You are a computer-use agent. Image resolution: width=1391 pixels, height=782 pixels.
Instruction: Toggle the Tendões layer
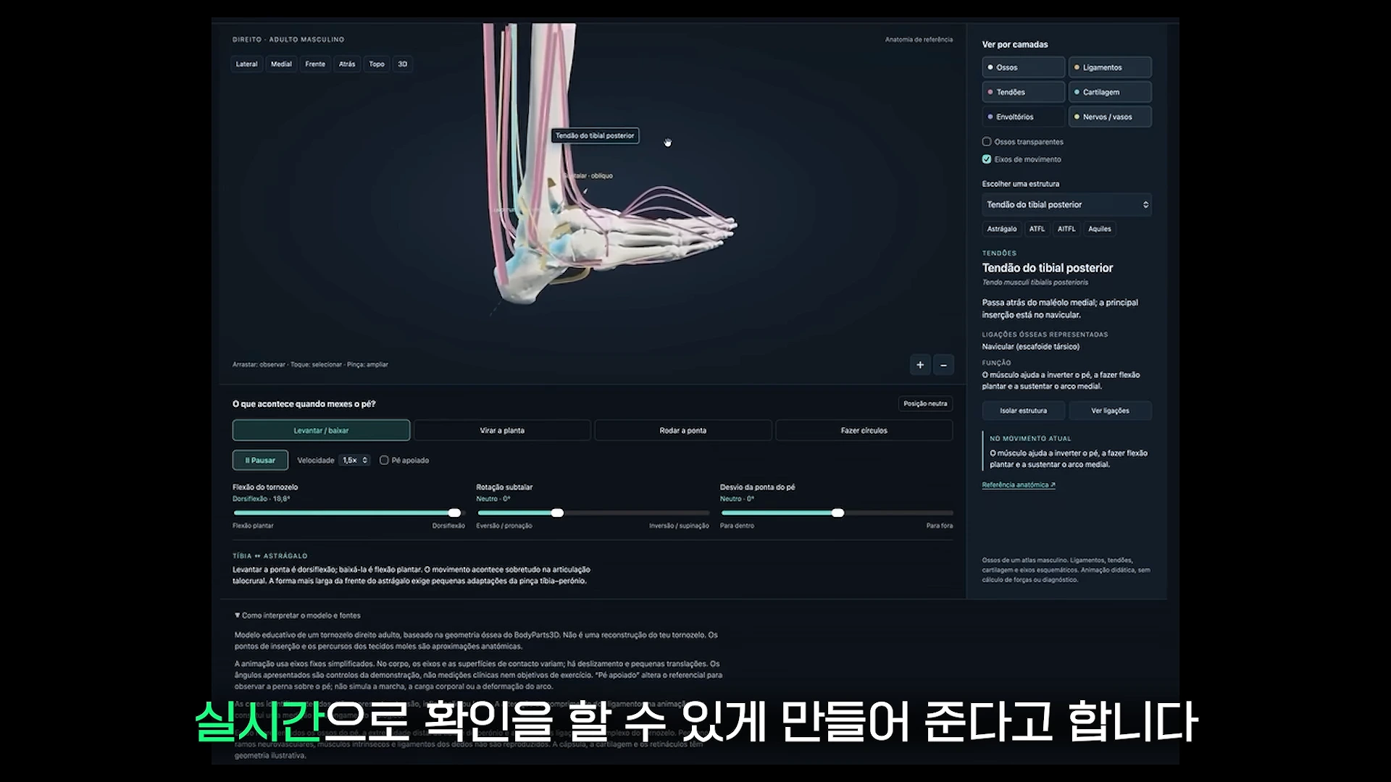tap(1023, 92)
